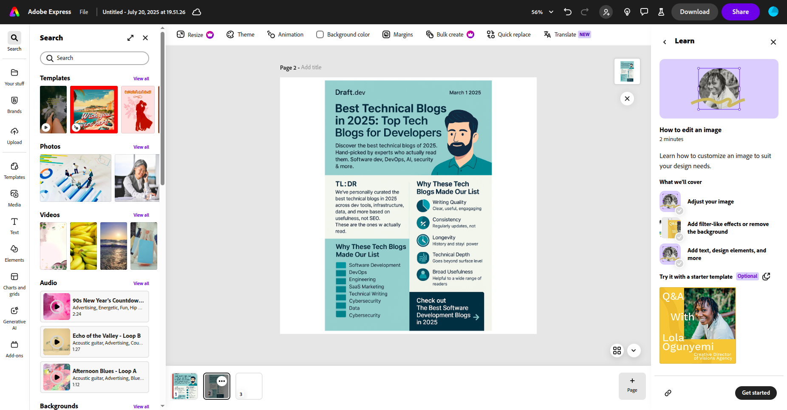Image resolution: width=787 pixels, height=410 pixels.
Task: Open the Generative AI panel
Action: 14,318
